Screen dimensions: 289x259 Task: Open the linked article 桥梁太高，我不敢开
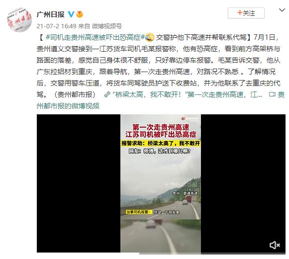pos(187,94)
